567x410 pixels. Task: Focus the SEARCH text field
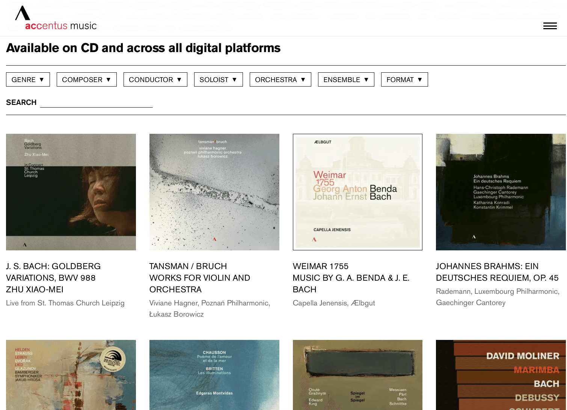pos(97,102)
